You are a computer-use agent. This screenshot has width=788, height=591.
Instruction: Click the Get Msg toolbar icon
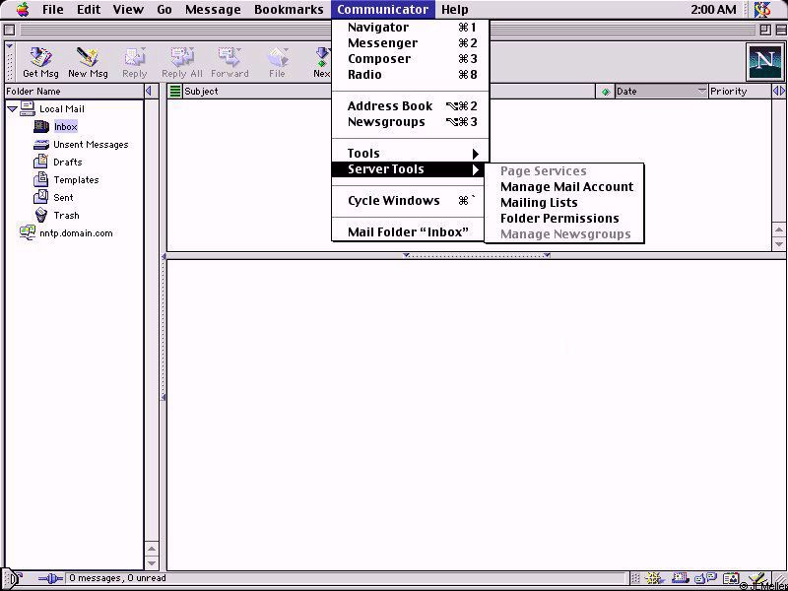point(40,62)
